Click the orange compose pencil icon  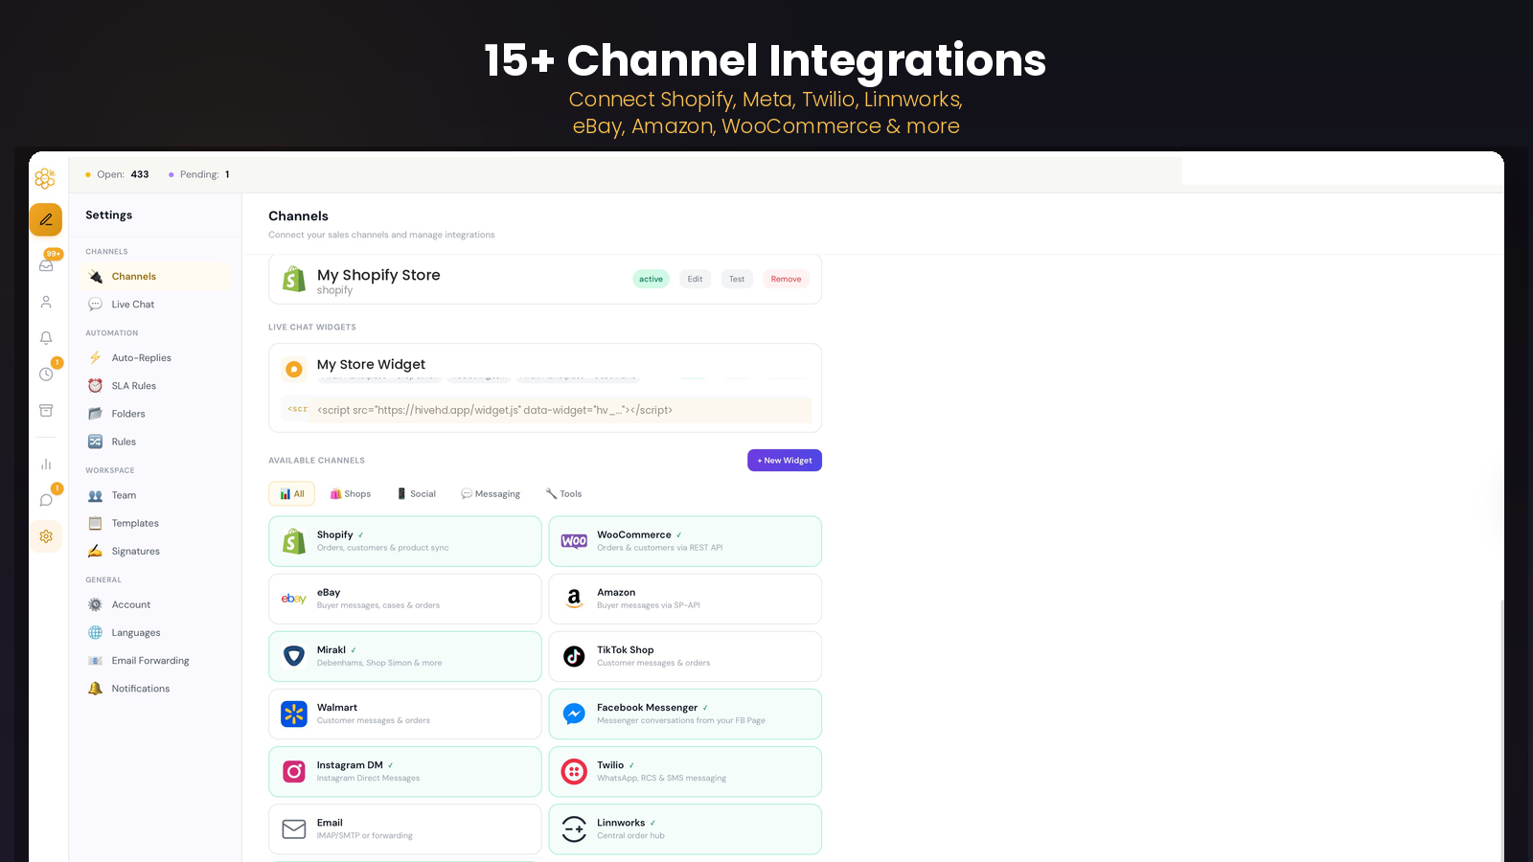[x=46, y=219]
